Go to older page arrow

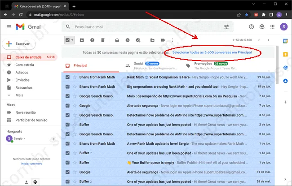click(x=268, y=40)
